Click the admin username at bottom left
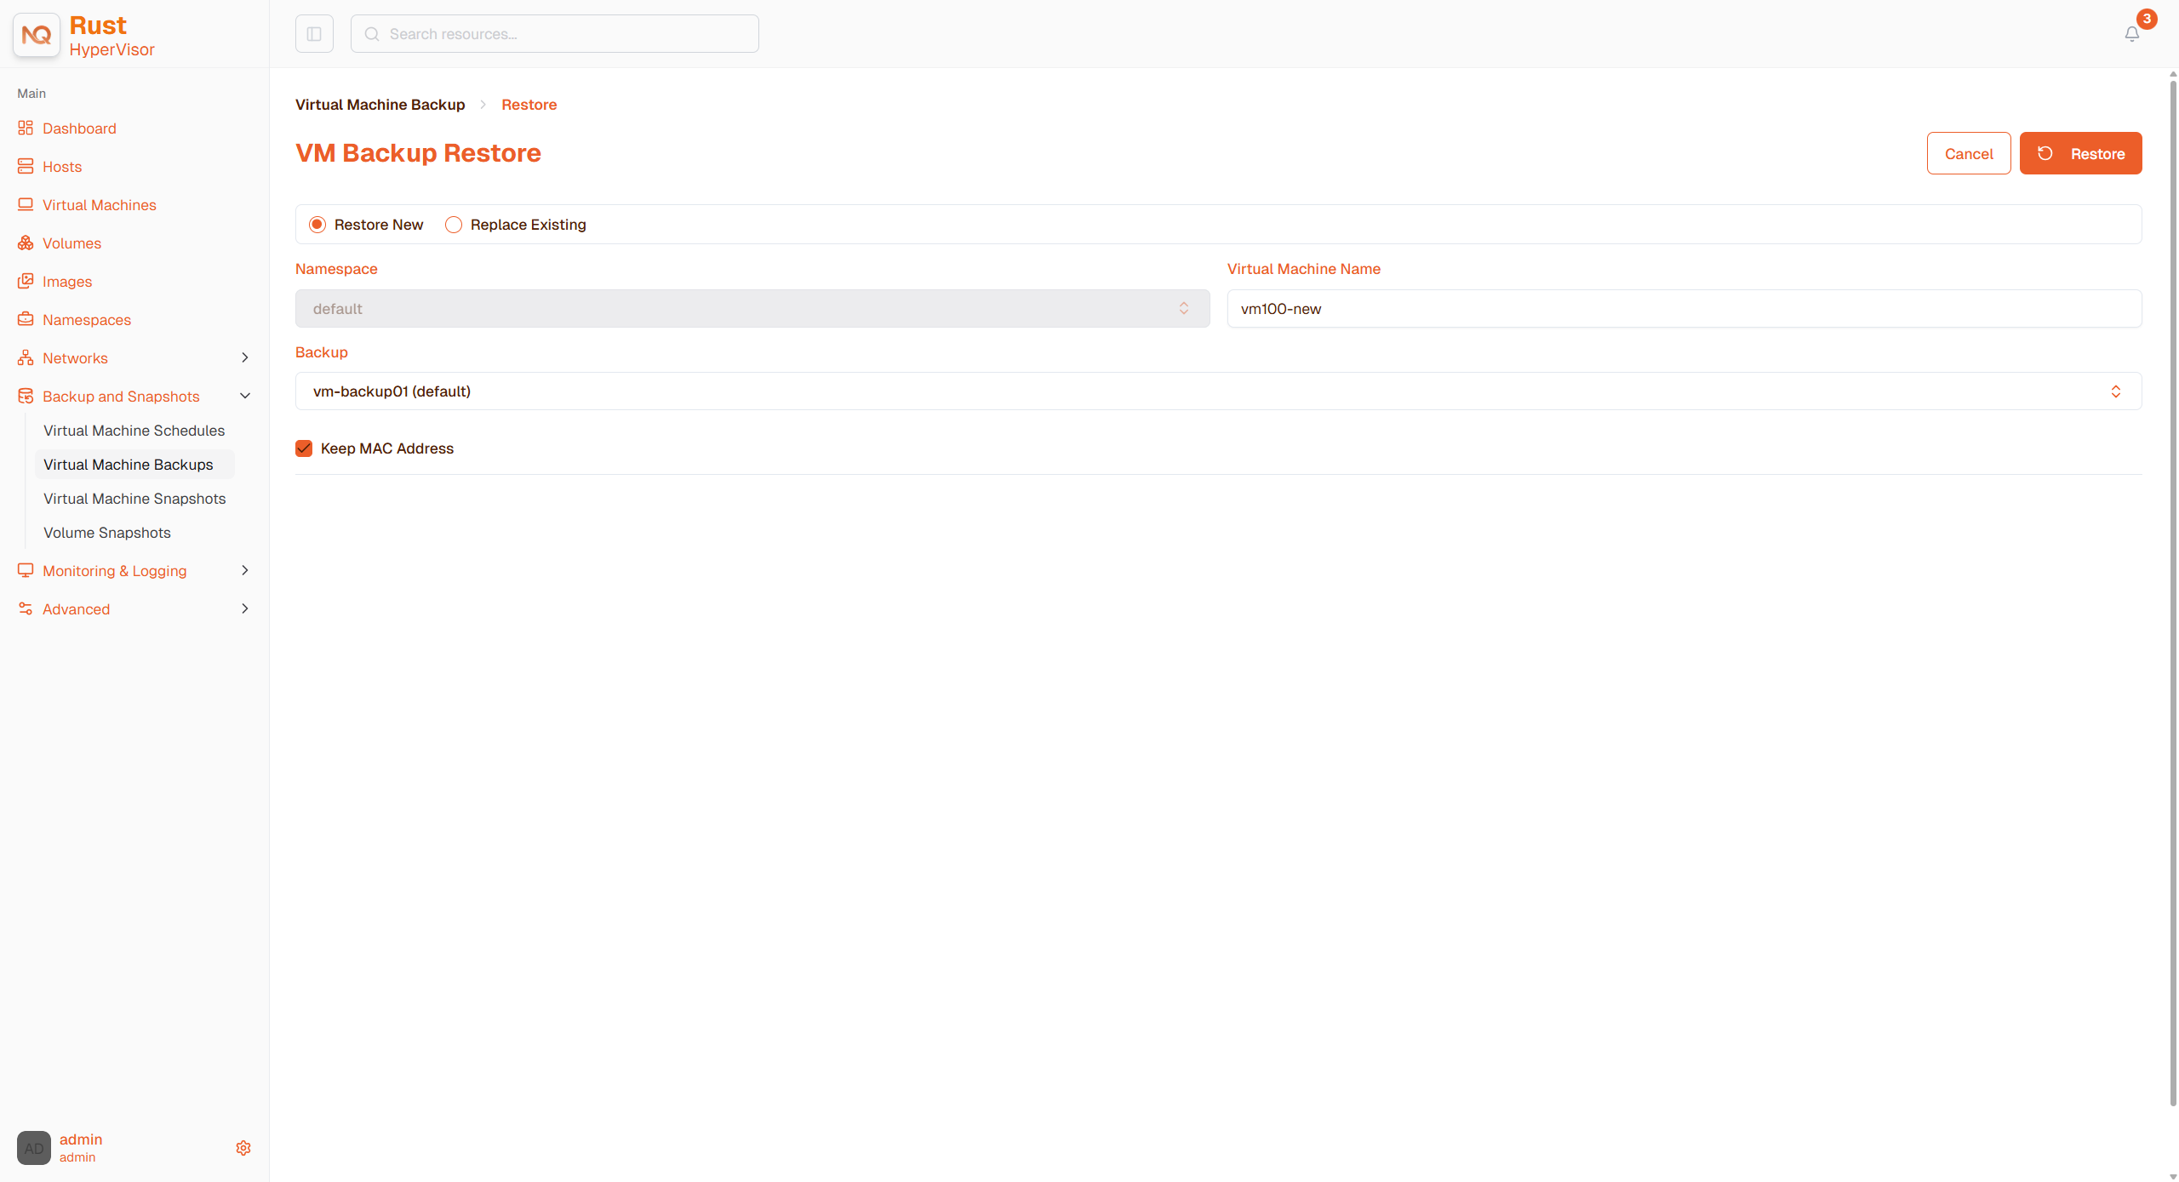 (81, 1139)
